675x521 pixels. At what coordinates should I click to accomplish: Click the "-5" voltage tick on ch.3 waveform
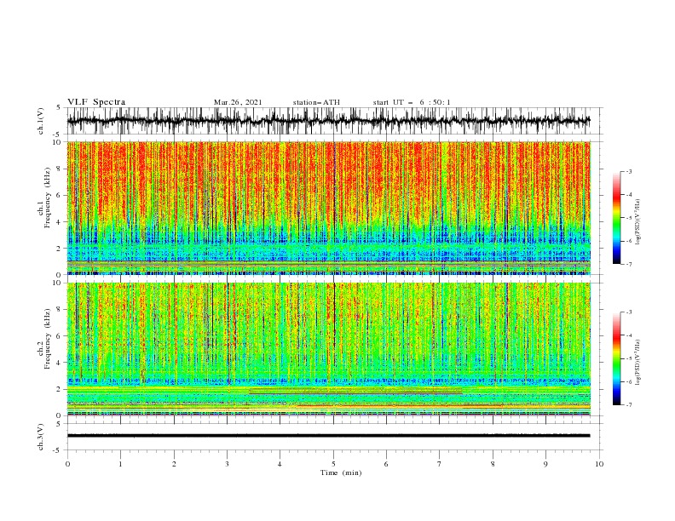click(57, 450)
